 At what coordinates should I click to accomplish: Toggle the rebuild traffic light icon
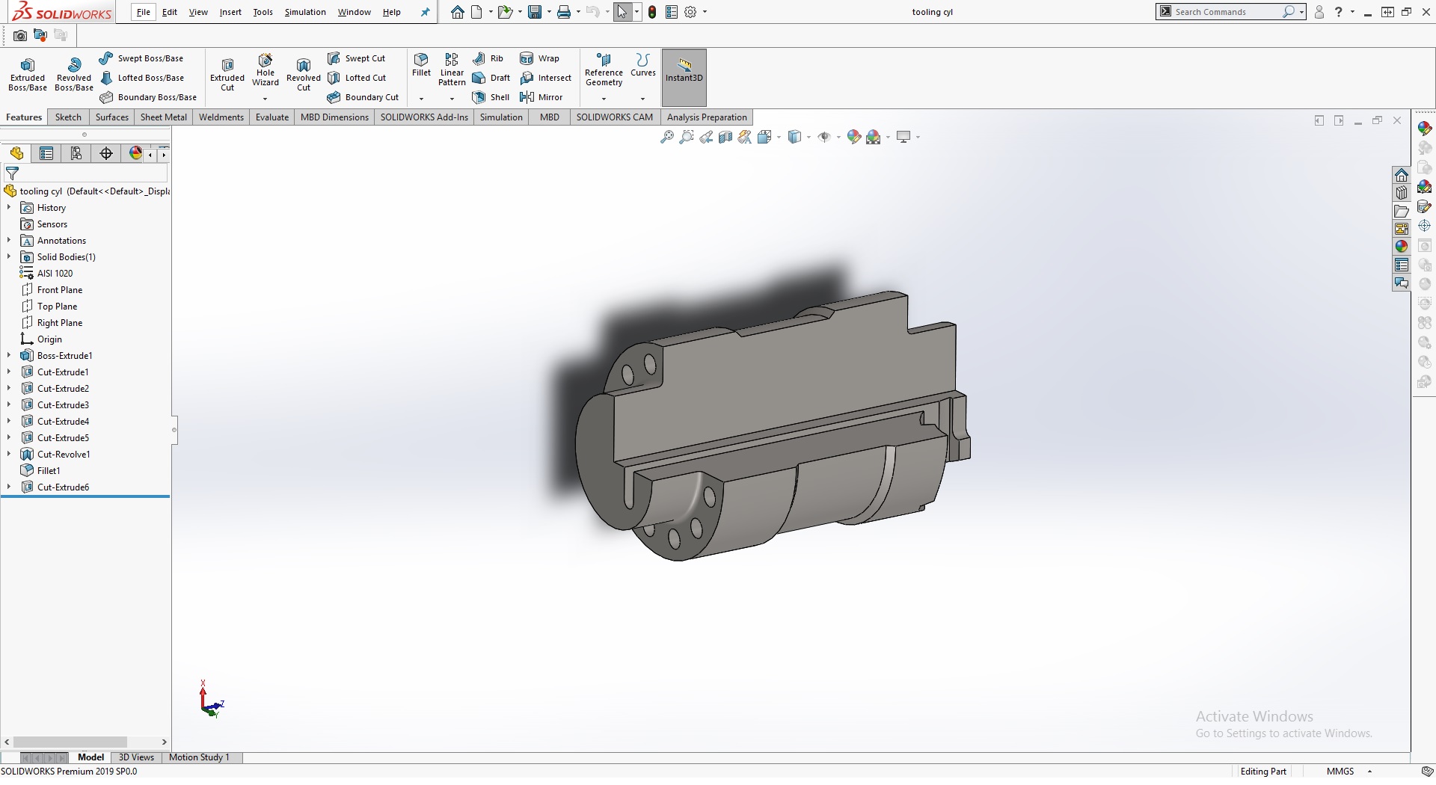(652, 12)
